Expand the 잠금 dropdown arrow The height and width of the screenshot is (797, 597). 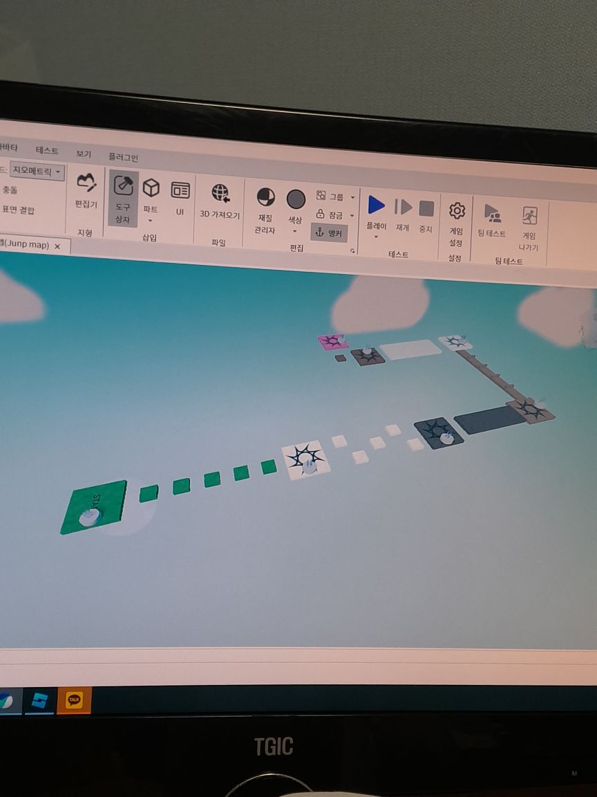pos(352,216)
